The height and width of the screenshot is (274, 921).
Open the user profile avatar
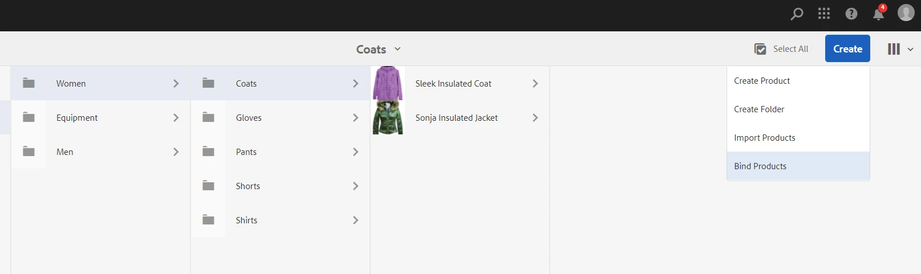(x=906, y=13)
